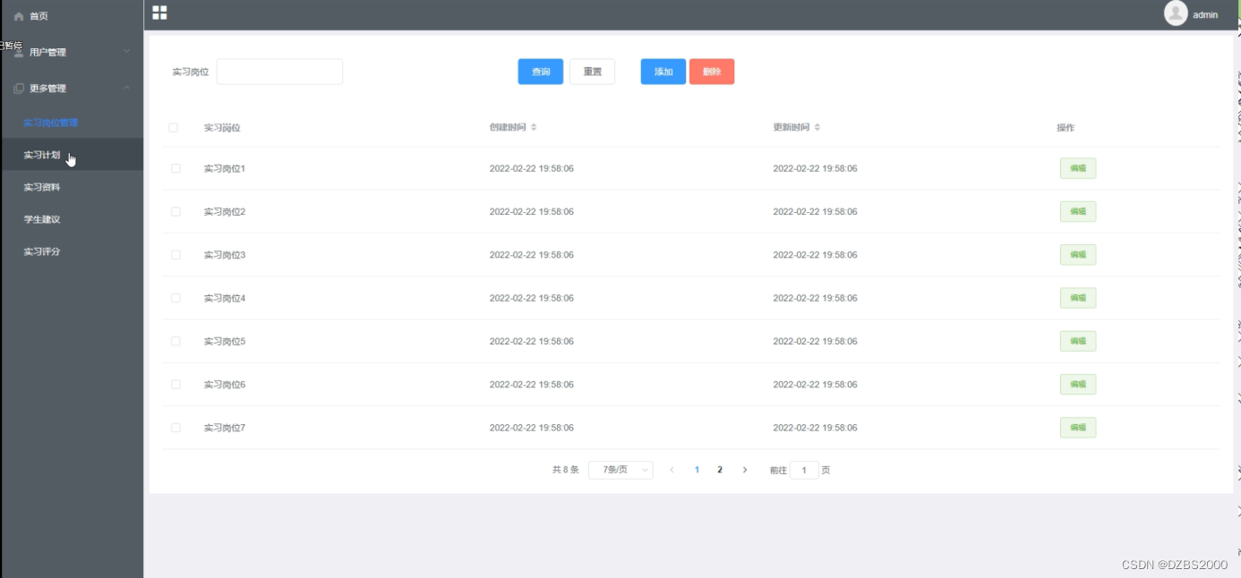Click the 更新时间 column header text
This screenshot has width=1241, height=578.
792,127
